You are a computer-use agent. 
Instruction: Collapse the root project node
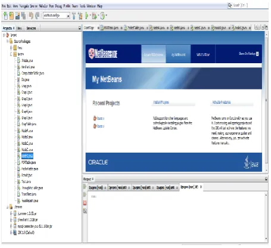coord(4,35)
